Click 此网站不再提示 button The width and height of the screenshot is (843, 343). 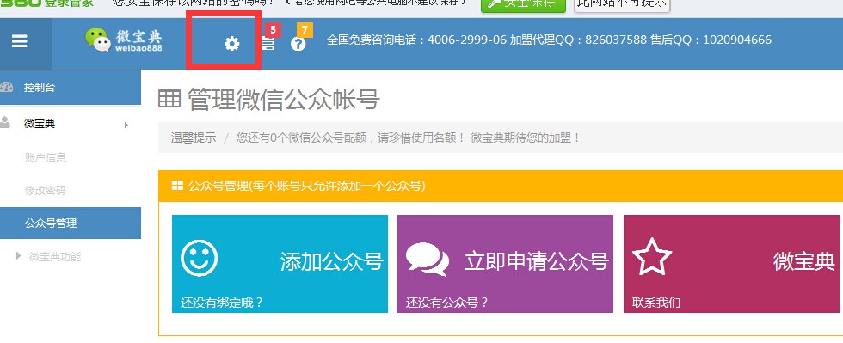click(622, 5)
